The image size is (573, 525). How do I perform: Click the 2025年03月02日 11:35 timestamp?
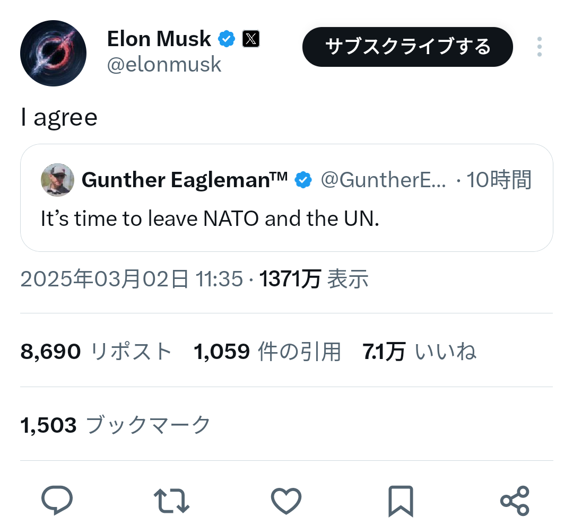132,279
